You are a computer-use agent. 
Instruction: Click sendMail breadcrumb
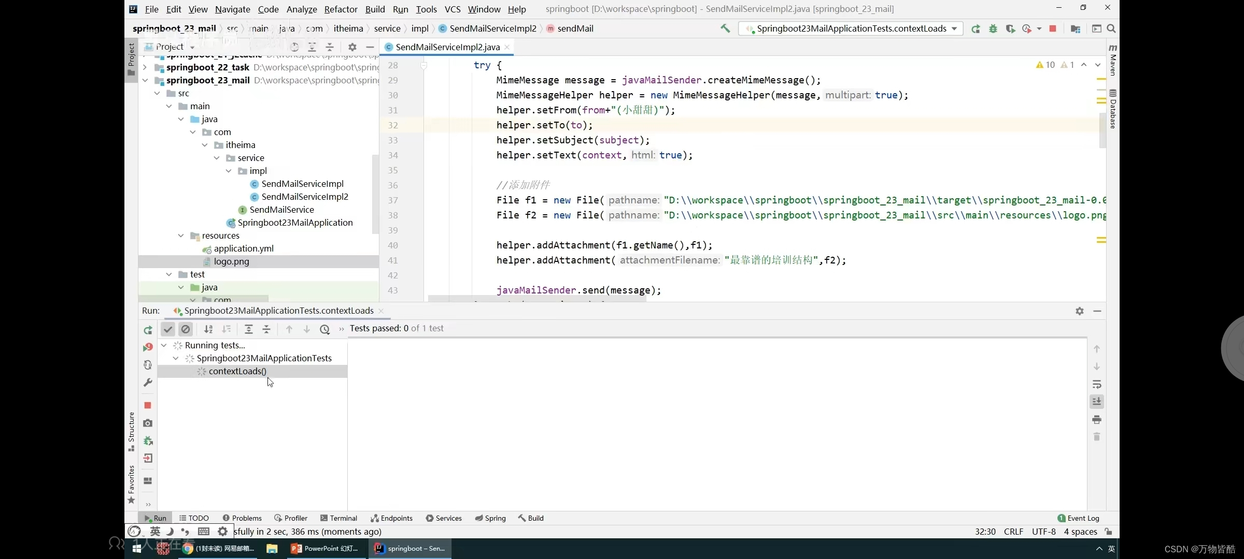click(x=570, y=28)
